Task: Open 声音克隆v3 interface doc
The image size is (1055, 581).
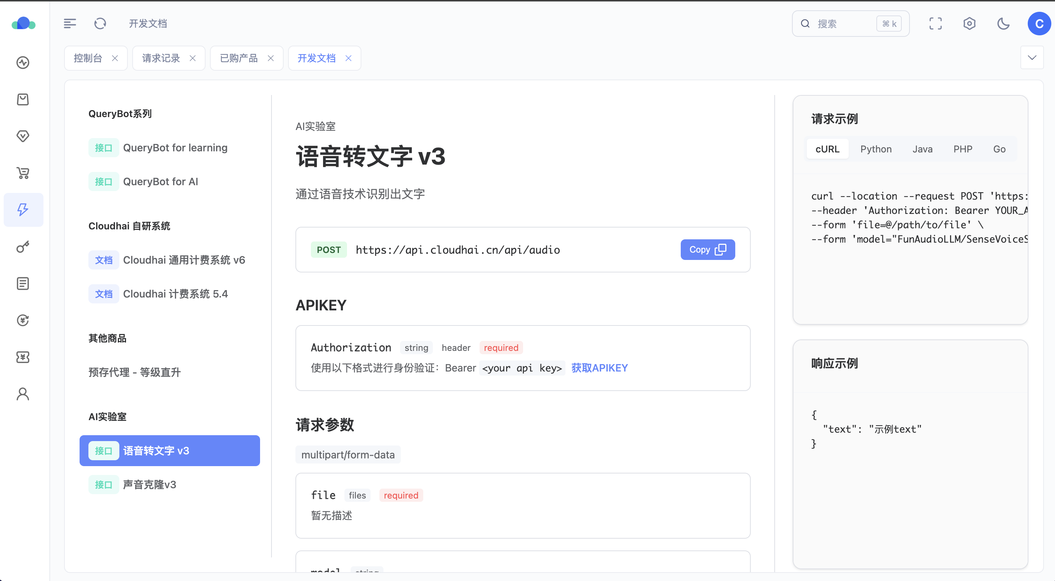Action: (x=169, y=485)
